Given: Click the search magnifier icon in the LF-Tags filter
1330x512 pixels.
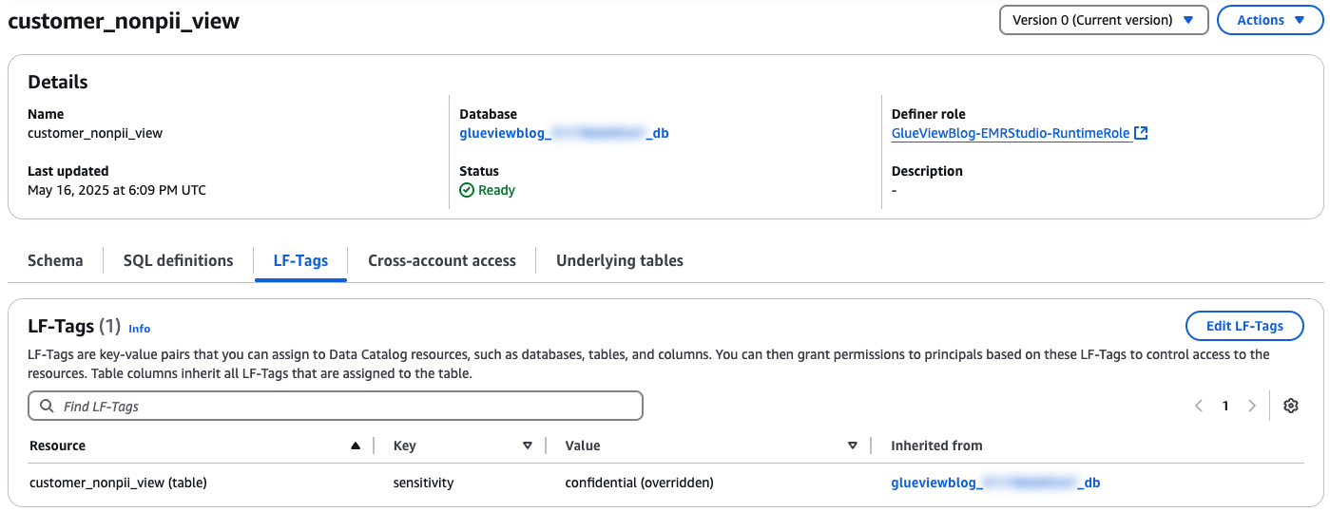Looking at the screenshot, I should (x=47, y=407).
